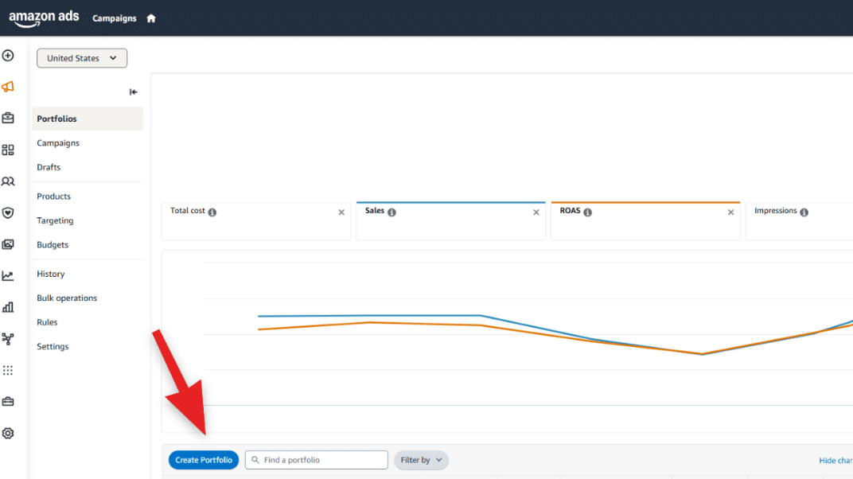Click the plus create icon in sidebar
Image resolution: width=853 pixels, height=479 pixels.
(x=8, y=56)
